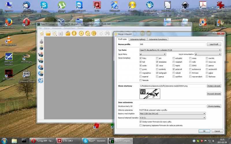Open the Język Menu dropdown
The width and height of the screenshot is (231, 144).
tap(152, 54)
